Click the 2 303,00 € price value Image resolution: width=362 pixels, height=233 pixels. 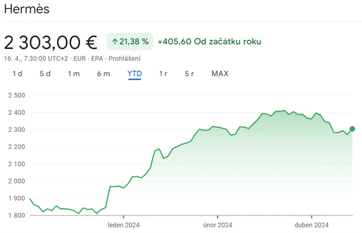pyautogui.click(x=50, y=42)
